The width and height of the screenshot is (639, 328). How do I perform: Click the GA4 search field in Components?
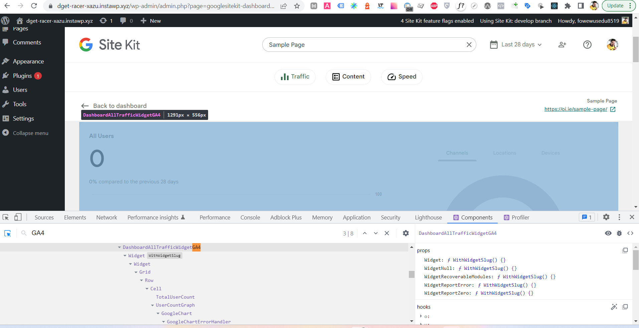point(37,233)
